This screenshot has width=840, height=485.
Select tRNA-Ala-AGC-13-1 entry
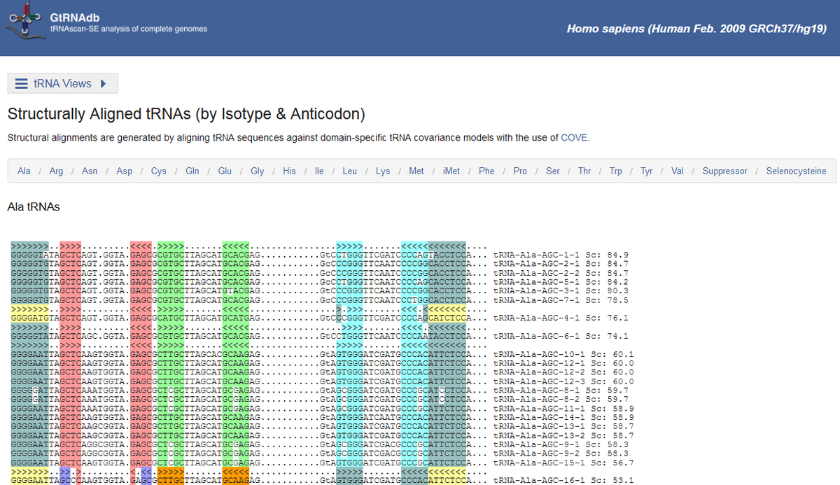click(540, 426)
